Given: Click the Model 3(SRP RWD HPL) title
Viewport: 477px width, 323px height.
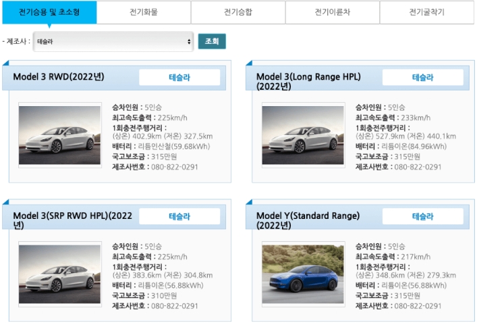Looking at the screenshot, I should click(73, 220).
